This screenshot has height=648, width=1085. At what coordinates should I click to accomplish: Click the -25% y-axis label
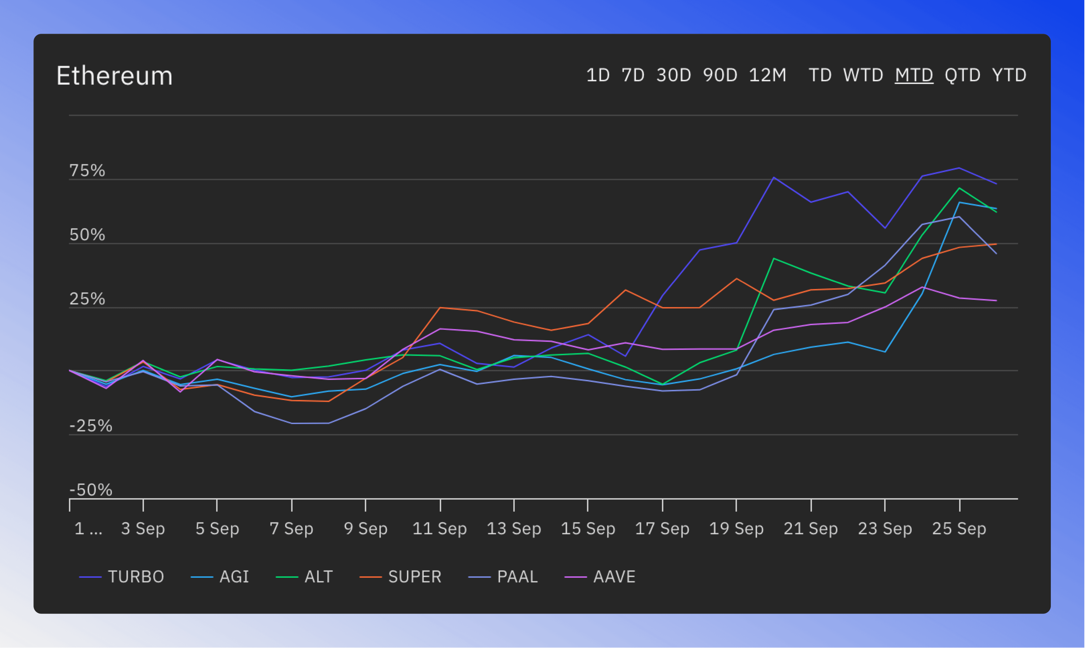click(x=91, y=426)
